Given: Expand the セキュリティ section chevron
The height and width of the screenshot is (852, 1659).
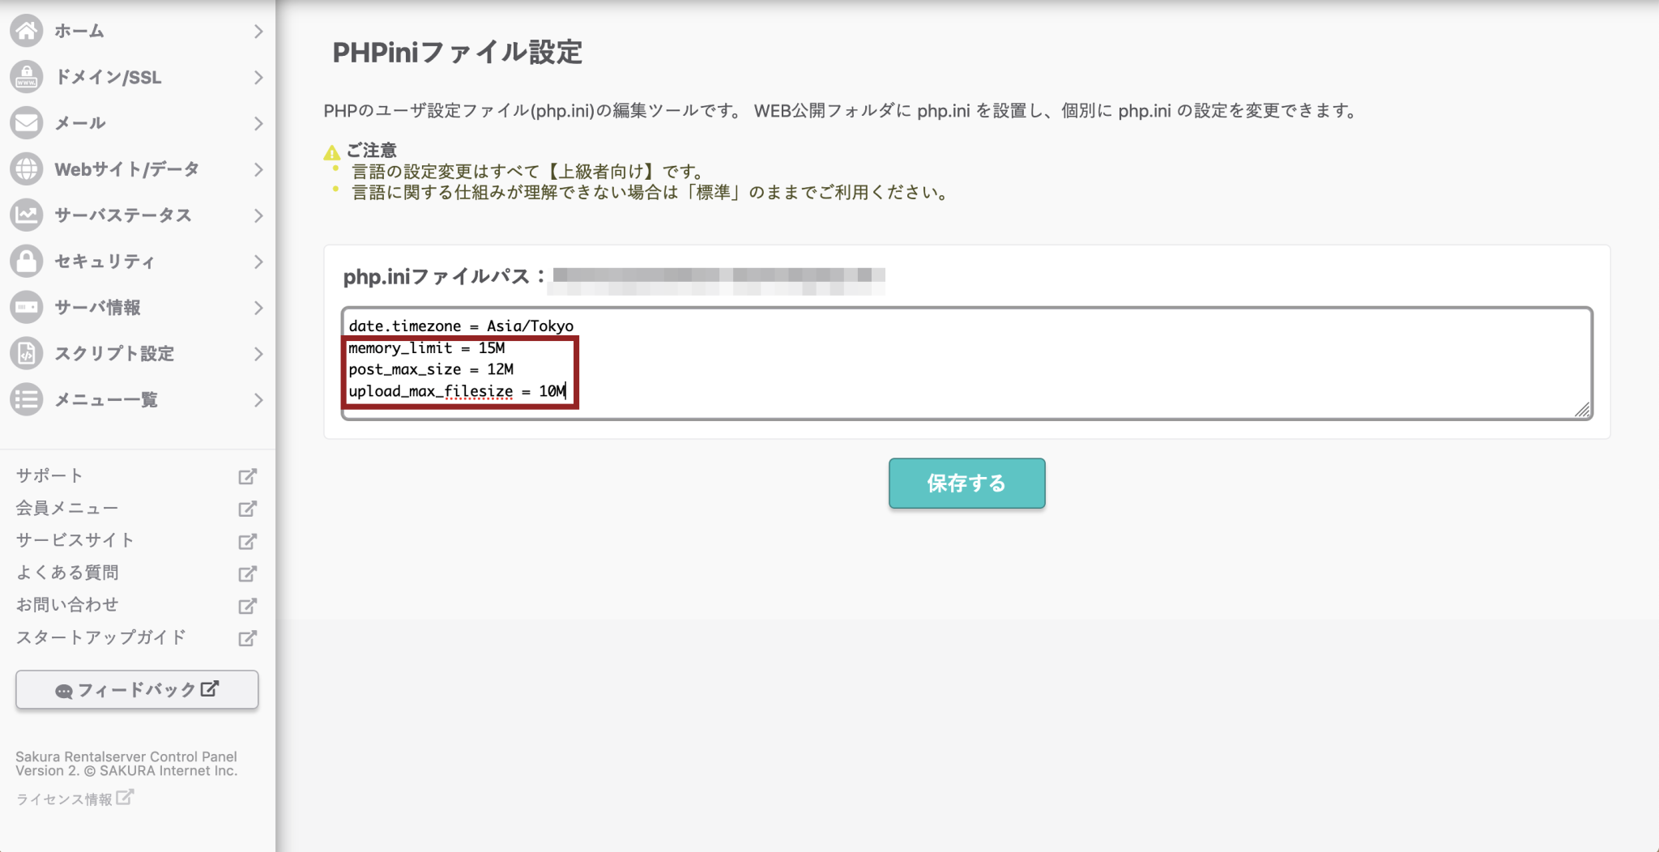Looking at the screenshot, I should (259, 262).
